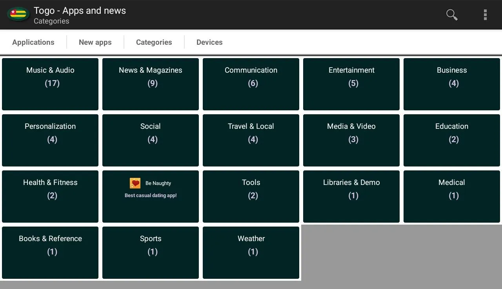This screenshot has width=502, height=289.
Task: Open the Education category tile
Action: tap(452, 140)
